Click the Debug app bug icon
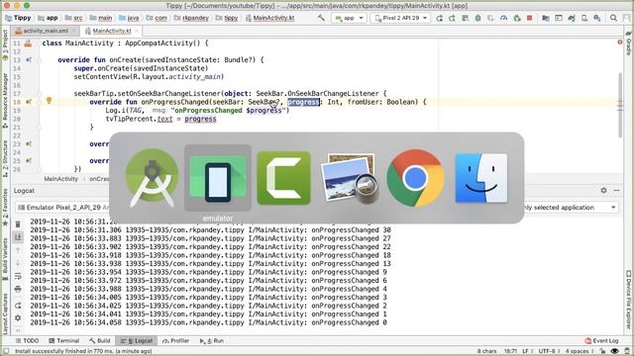 tap(477, 18)
